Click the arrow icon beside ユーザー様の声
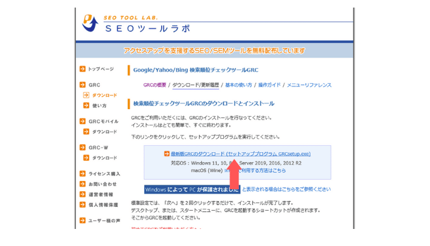Screen dimensions: 430x246 click(83, 220)
